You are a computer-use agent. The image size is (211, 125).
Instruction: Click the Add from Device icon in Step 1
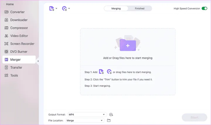coord(109,72)
